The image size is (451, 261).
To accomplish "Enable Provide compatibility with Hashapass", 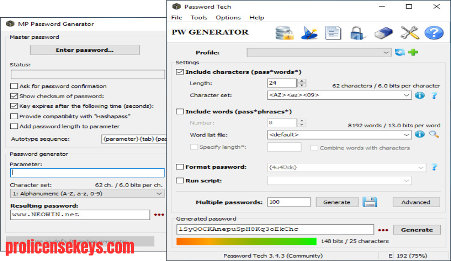I will coord(14,116).
